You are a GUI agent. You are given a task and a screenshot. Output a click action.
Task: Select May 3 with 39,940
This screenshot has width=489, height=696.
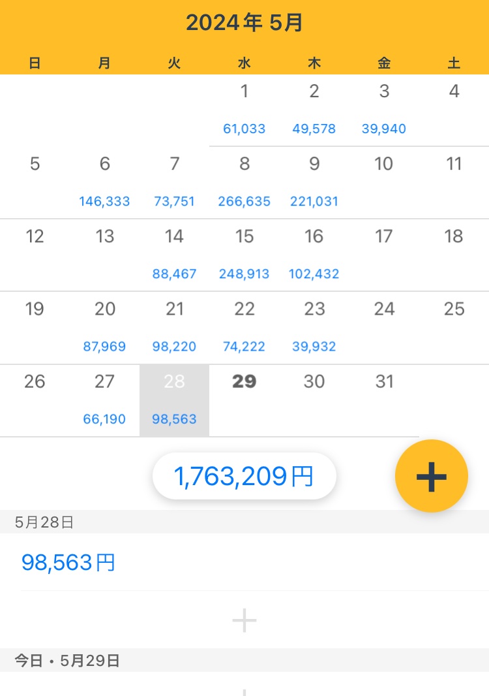tap(384, 110)
